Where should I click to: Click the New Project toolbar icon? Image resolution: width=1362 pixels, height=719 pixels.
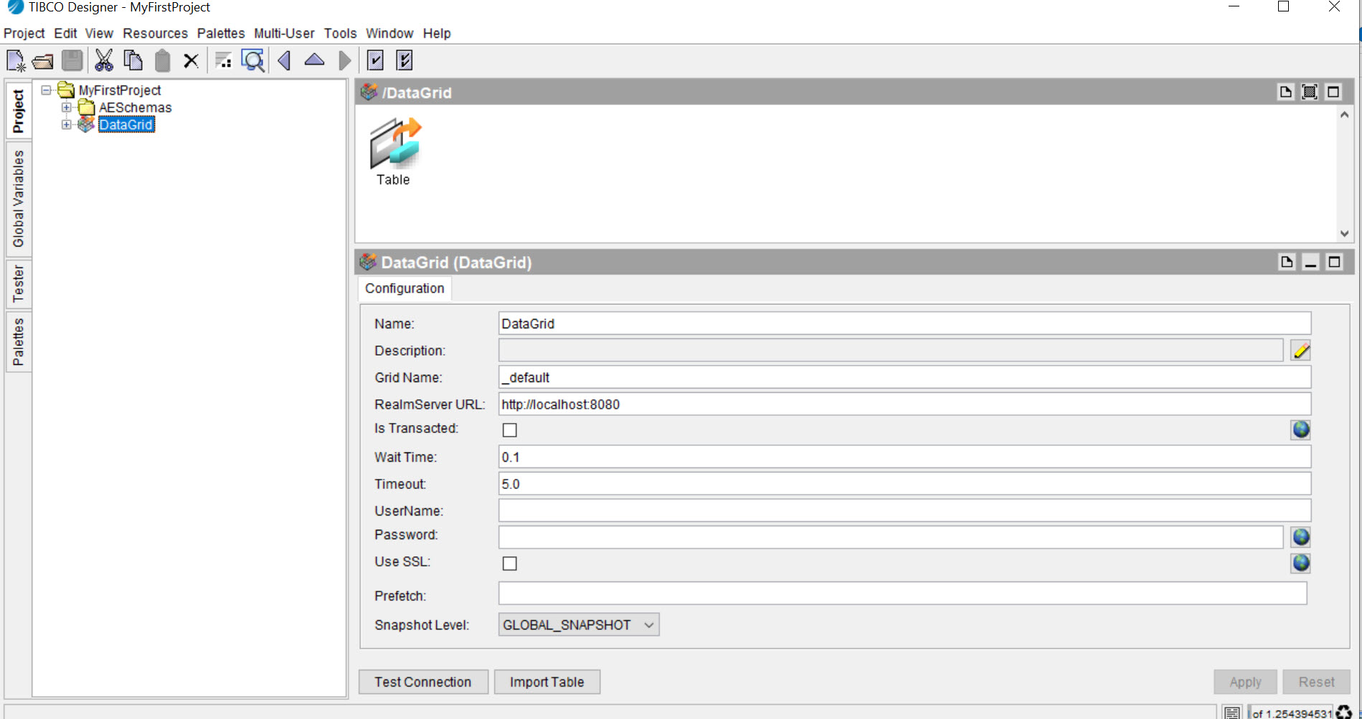click(x=16, y=61)
